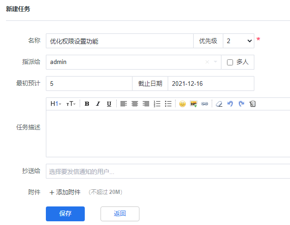Redo the last edit in the editor
The width and height of the screenshot is (290, 225).
coord(241,104)
